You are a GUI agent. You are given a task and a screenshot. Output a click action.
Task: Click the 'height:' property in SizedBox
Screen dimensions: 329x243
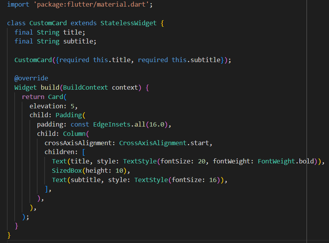pyautogui.click(x=98, y=170)
